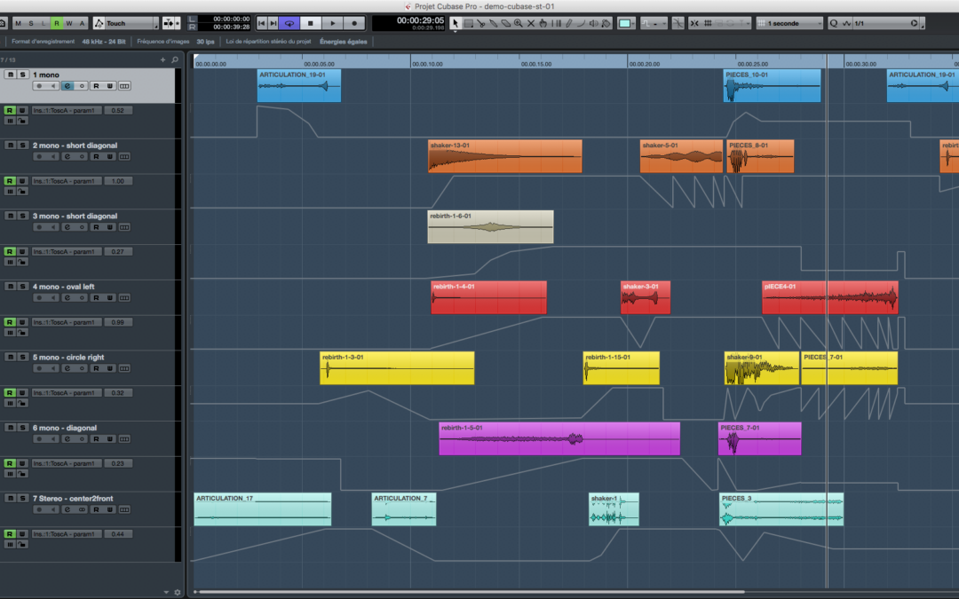Select the Color paint bucket tool
959x599 pixels.
click(606, 23)
